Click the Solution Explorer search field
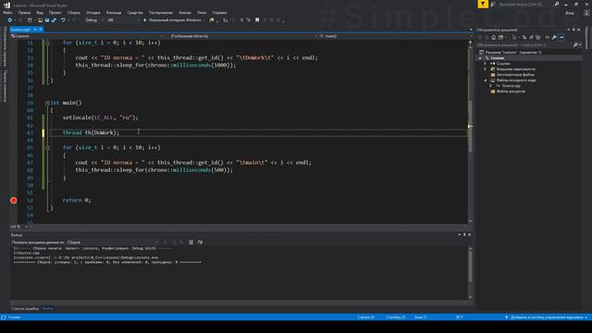The height and width of the screenshot is (333, 592). click(x=524, y=45)
